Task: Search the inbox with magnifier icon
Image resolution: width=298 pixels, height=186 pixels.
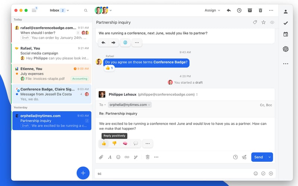Action: tap(86, 10)
